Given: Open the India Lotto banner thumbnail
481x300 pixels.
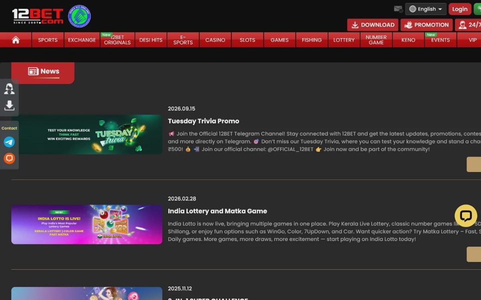Looking at the screenshot, I should tap(87, 224).
